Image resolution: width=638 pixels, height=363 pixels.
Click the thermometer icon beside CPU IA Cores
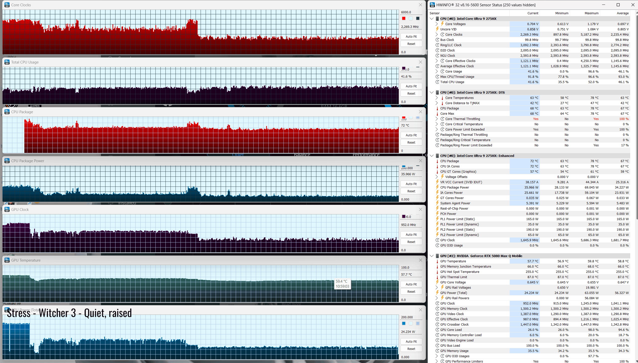tap(437, 166)
